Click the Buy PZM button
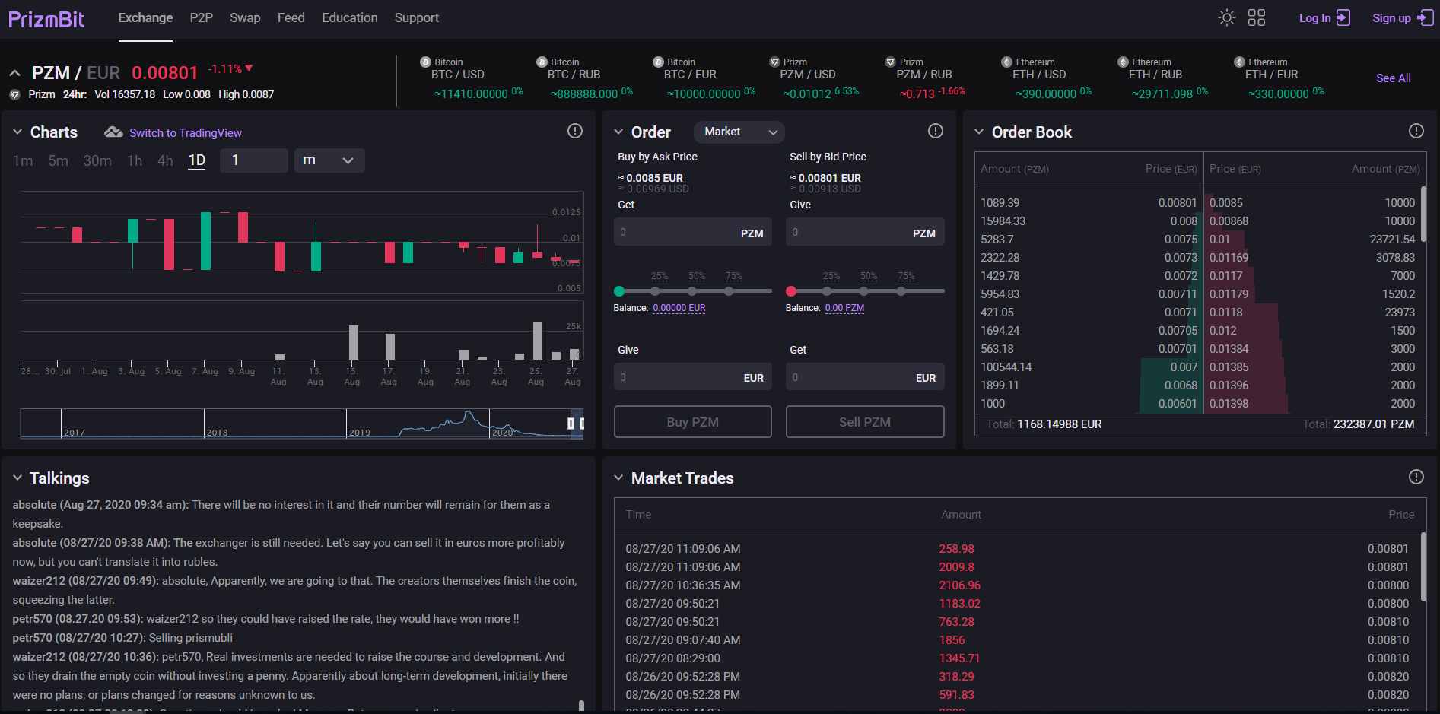1440x714 pixels. tap(693, 422)
